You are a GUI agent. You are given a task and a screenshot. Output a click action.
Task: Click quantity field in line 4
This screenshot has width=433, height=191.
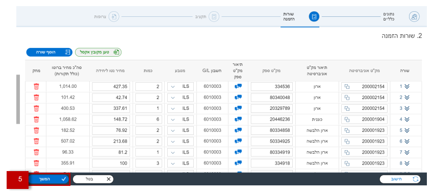148,120
